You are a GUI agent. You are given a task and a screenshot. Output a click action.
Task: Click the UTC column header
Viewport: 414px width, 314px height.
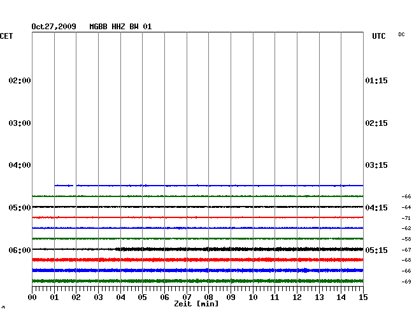pyautogui.click(x=378, y=36)
